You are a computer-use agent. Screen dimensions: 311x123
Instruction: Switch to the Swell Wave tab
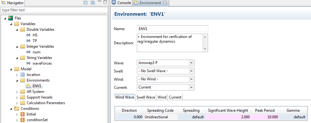146,97
